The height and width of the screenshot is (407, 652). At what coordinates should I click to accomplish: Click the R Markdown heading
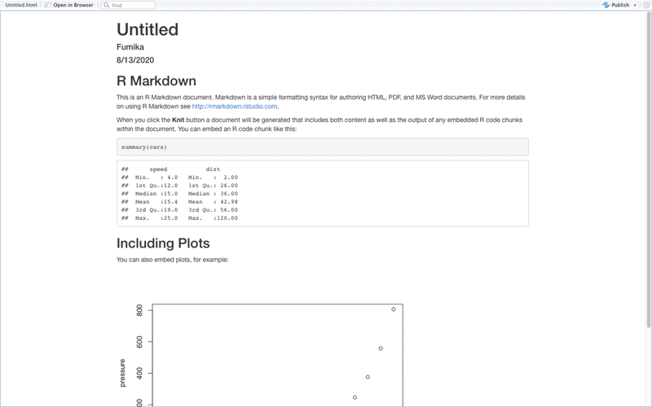156,81
